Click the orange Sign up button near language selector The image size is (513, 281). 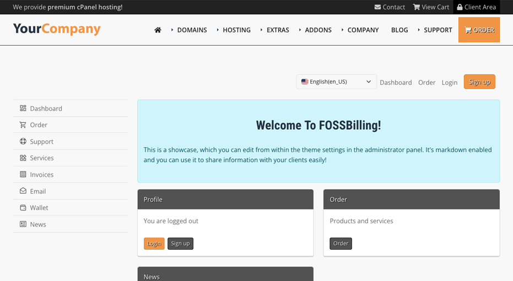[x=479, y=81]
